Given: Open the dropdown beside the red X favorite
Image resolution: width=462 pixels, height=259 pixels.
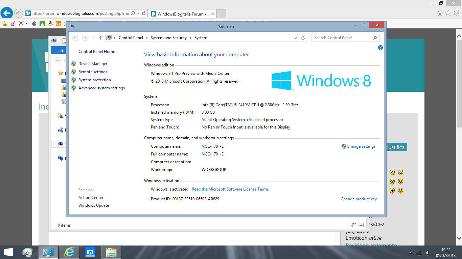Looking at the screenshot, I should pyautogui.click(x=26, y=24).
